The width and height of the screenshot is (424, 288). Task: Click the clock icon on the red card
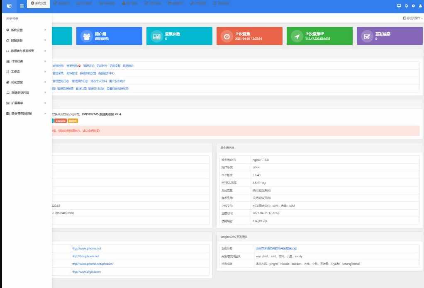pyautogui.click(x=227, y=36)
